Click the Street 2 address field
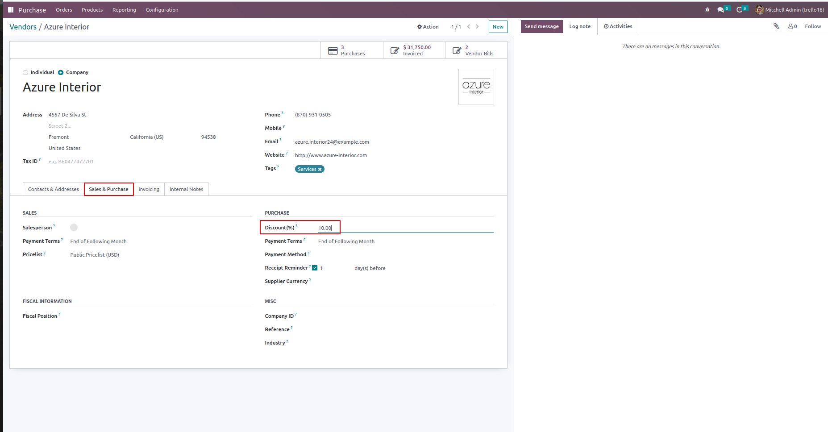This screenshot has width=828, height=432. 150,126
